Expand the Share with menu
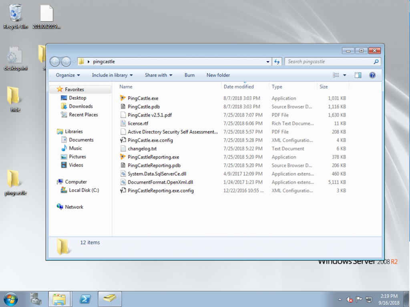 159,75
